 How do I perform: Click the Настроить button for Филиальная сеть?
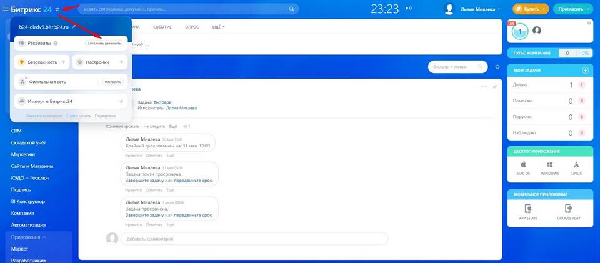113,82
